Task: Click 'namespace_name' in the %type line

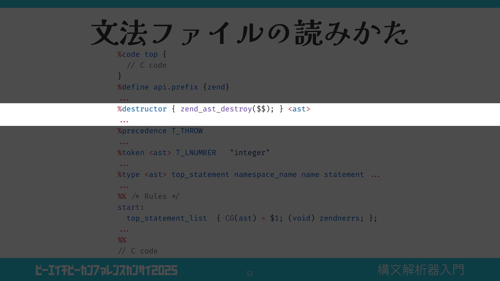Action: coord(265,174)
